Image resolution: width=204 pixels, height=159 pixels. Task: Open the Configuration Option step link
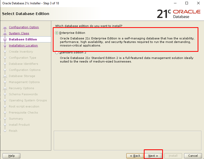(24, 27)
